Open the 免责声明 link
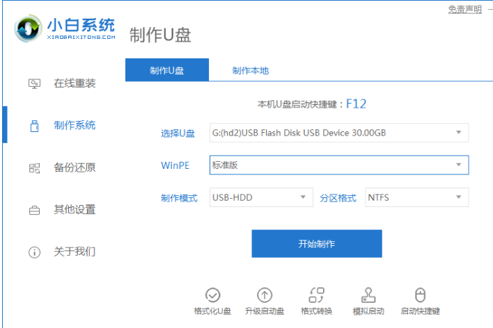493x328 pixels. [x=464, y=9]
